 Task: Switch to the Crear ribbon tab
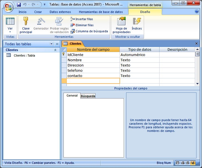tap(38, 12)
